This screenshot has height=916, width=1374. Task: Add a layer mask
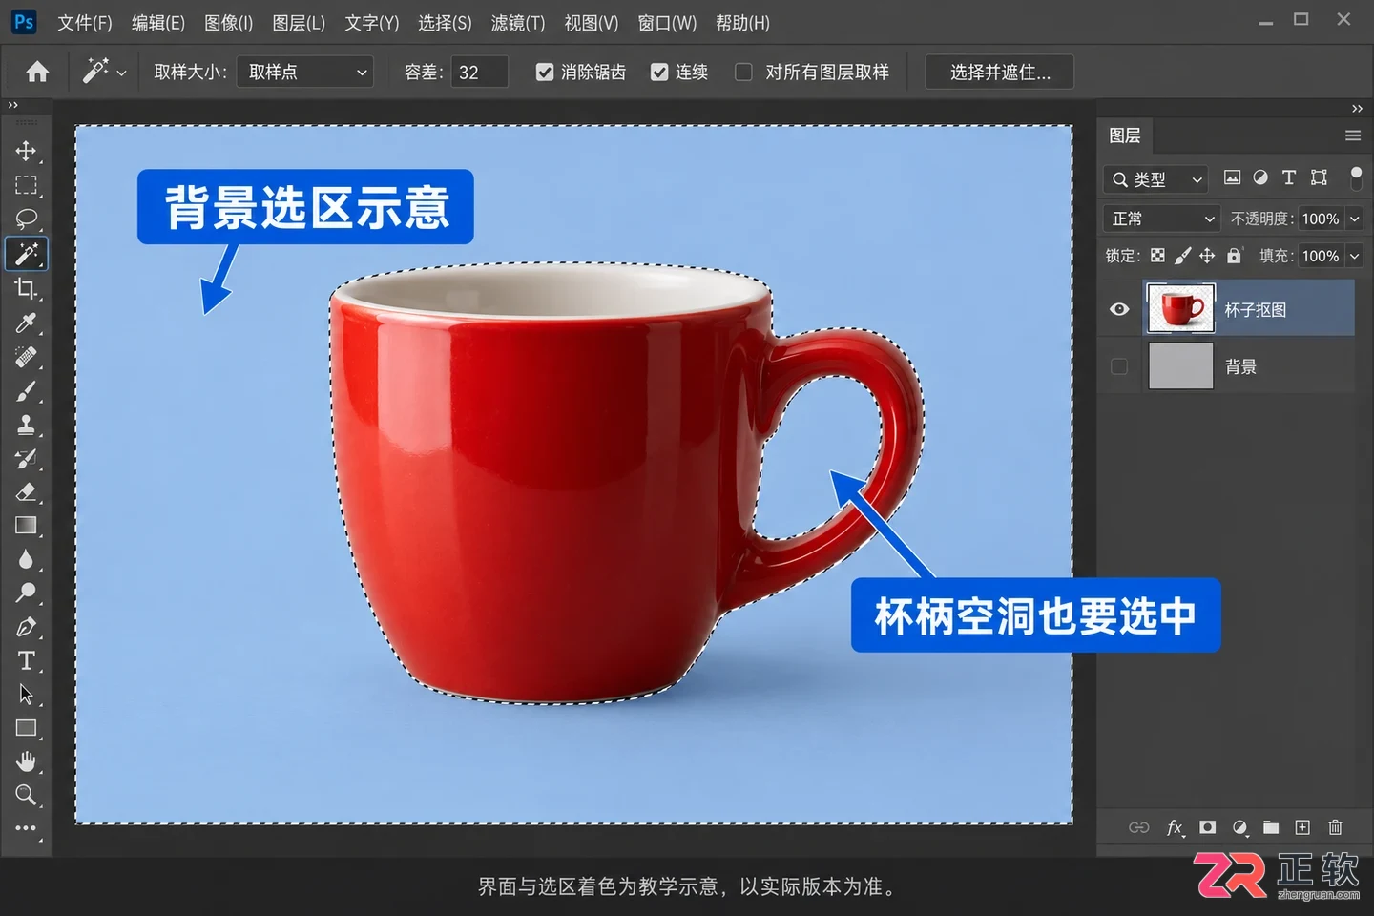pos(1208,827)
